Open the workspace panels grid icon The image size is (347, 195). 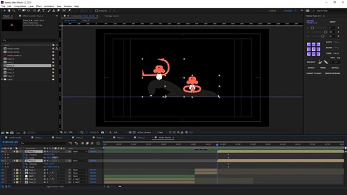(x=307, y=11)
